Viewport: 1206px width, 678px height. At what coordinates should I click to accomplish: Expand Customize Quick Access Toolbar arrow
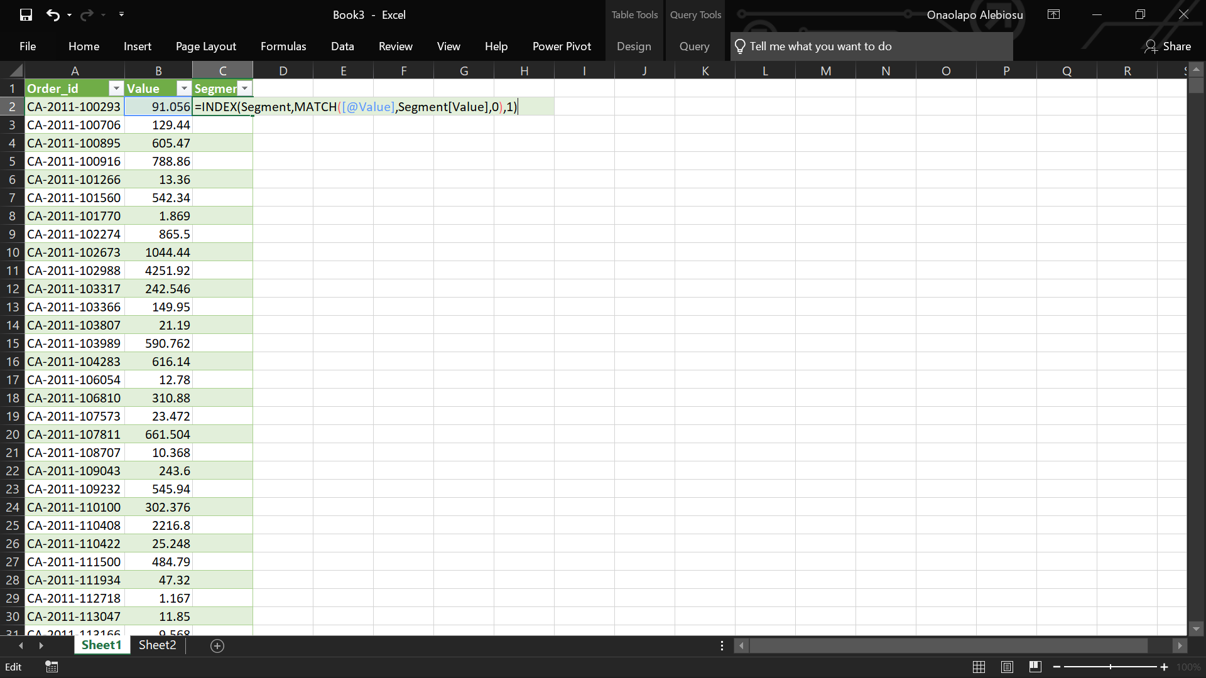pos(121,14)
